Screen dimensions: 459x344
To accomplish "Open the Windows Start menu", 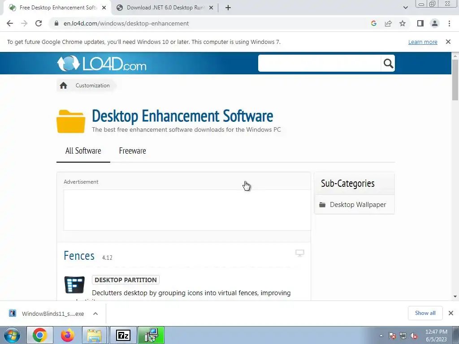I will pyautogui.click(x=12, y=335).
